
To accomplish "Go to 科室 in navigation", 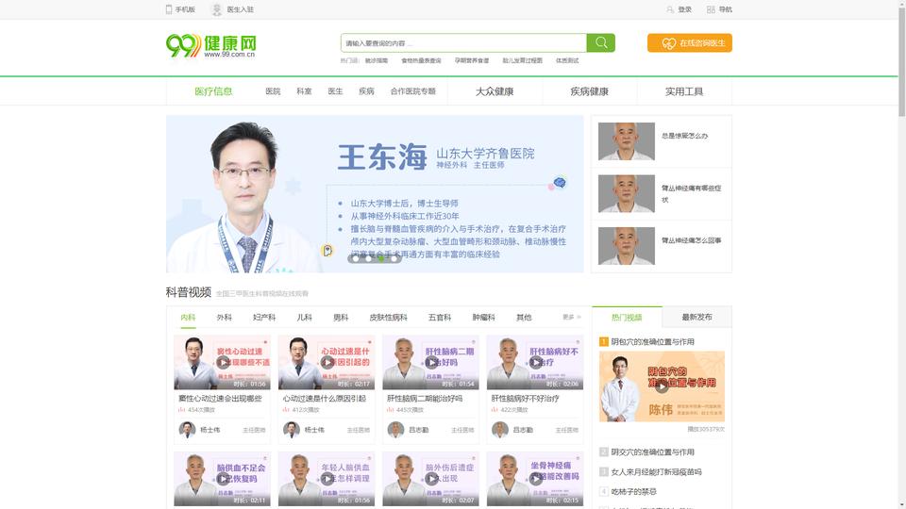I will coord(304,91).
